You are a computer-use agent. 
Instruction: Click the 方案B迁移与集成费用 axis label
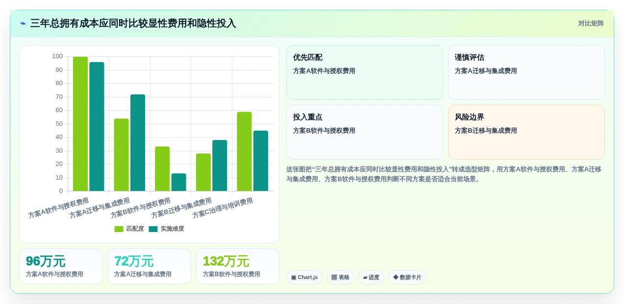coord(181,208)
